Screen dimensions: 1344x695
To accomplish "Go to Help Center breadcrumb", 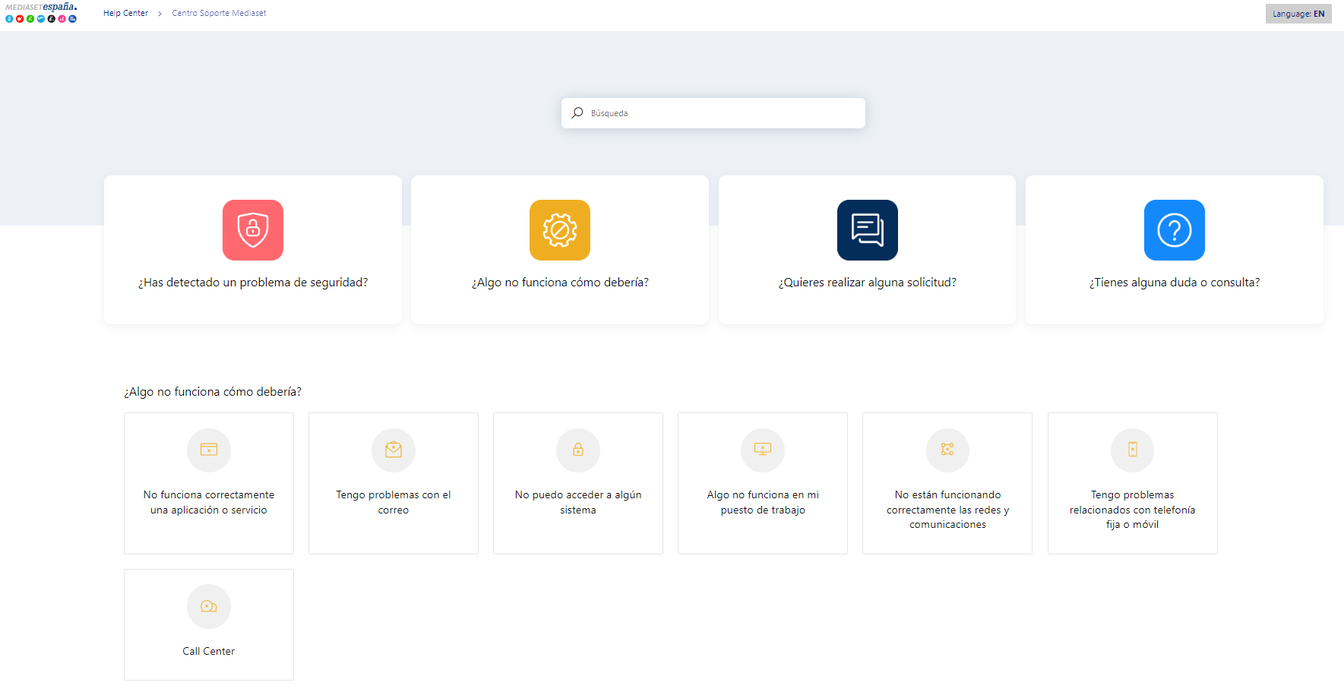I will click(125, 13).
